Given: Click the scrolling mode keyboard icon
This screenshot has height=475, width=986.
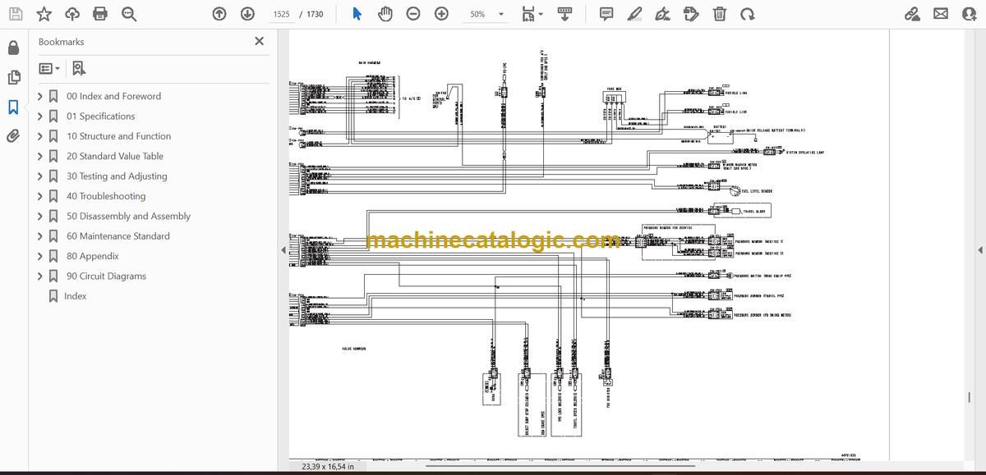Looking at the screenshot, I should tap(564, 14).
